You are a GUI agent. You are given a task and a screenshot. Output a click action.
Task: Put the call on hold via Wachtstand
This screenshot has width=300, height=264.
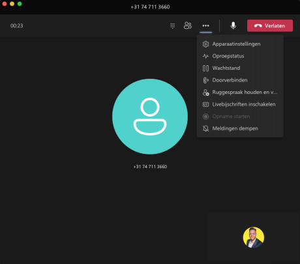[x=240, y=68]
